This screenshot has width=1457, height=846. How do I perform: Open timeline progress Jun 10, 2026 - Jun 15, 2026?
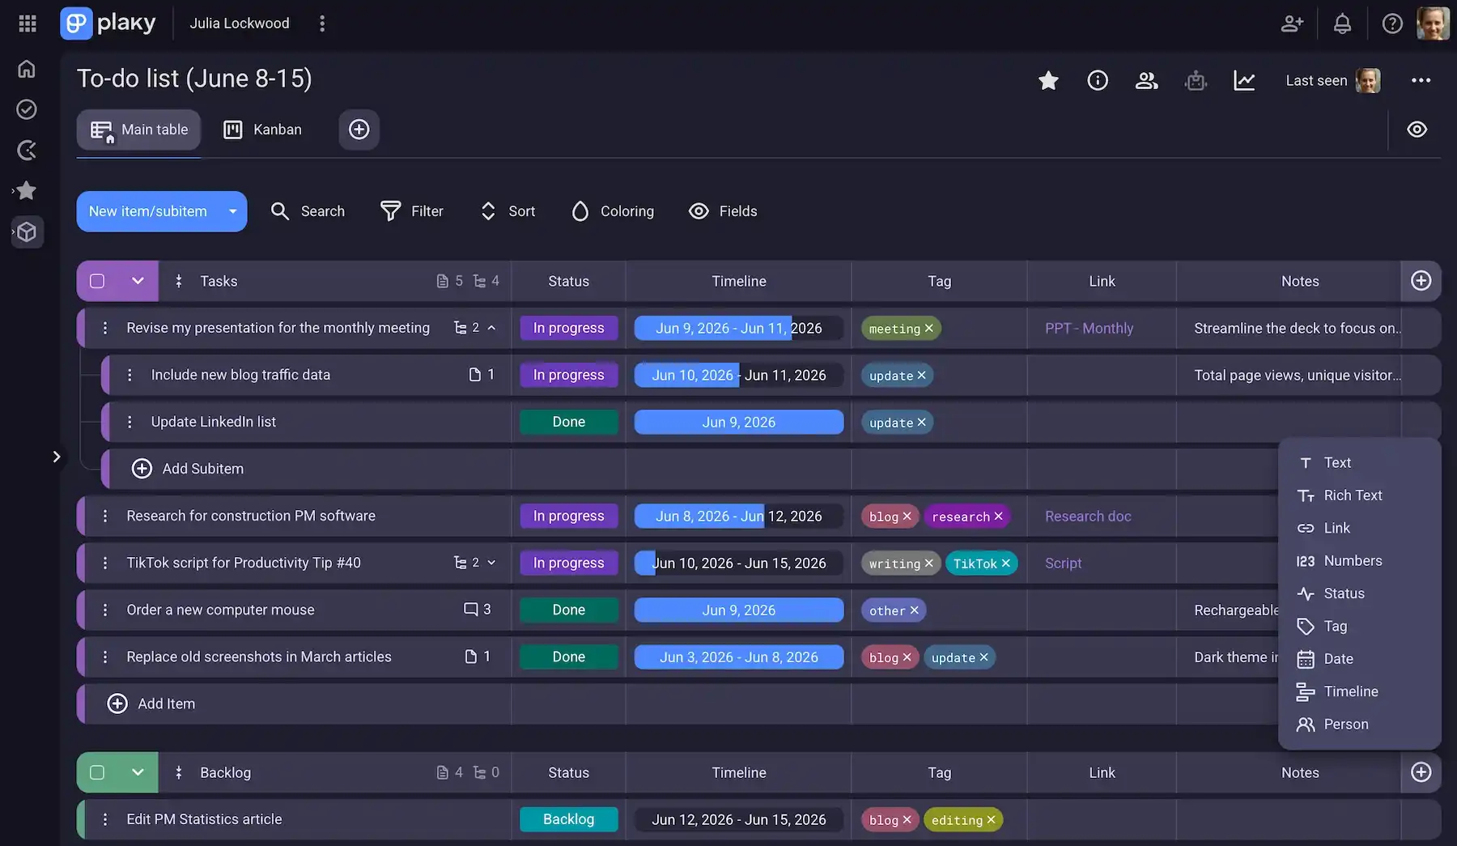point(739,563)
